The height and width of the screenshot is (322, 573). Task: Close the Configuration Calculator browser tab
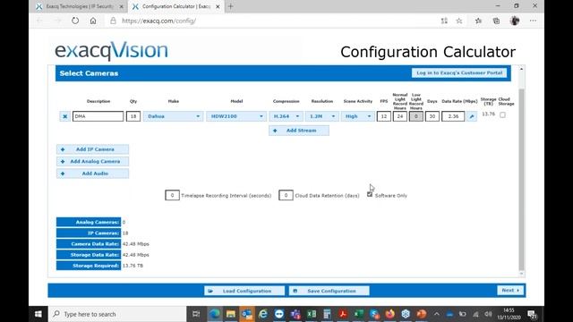[x=218, y=6]
